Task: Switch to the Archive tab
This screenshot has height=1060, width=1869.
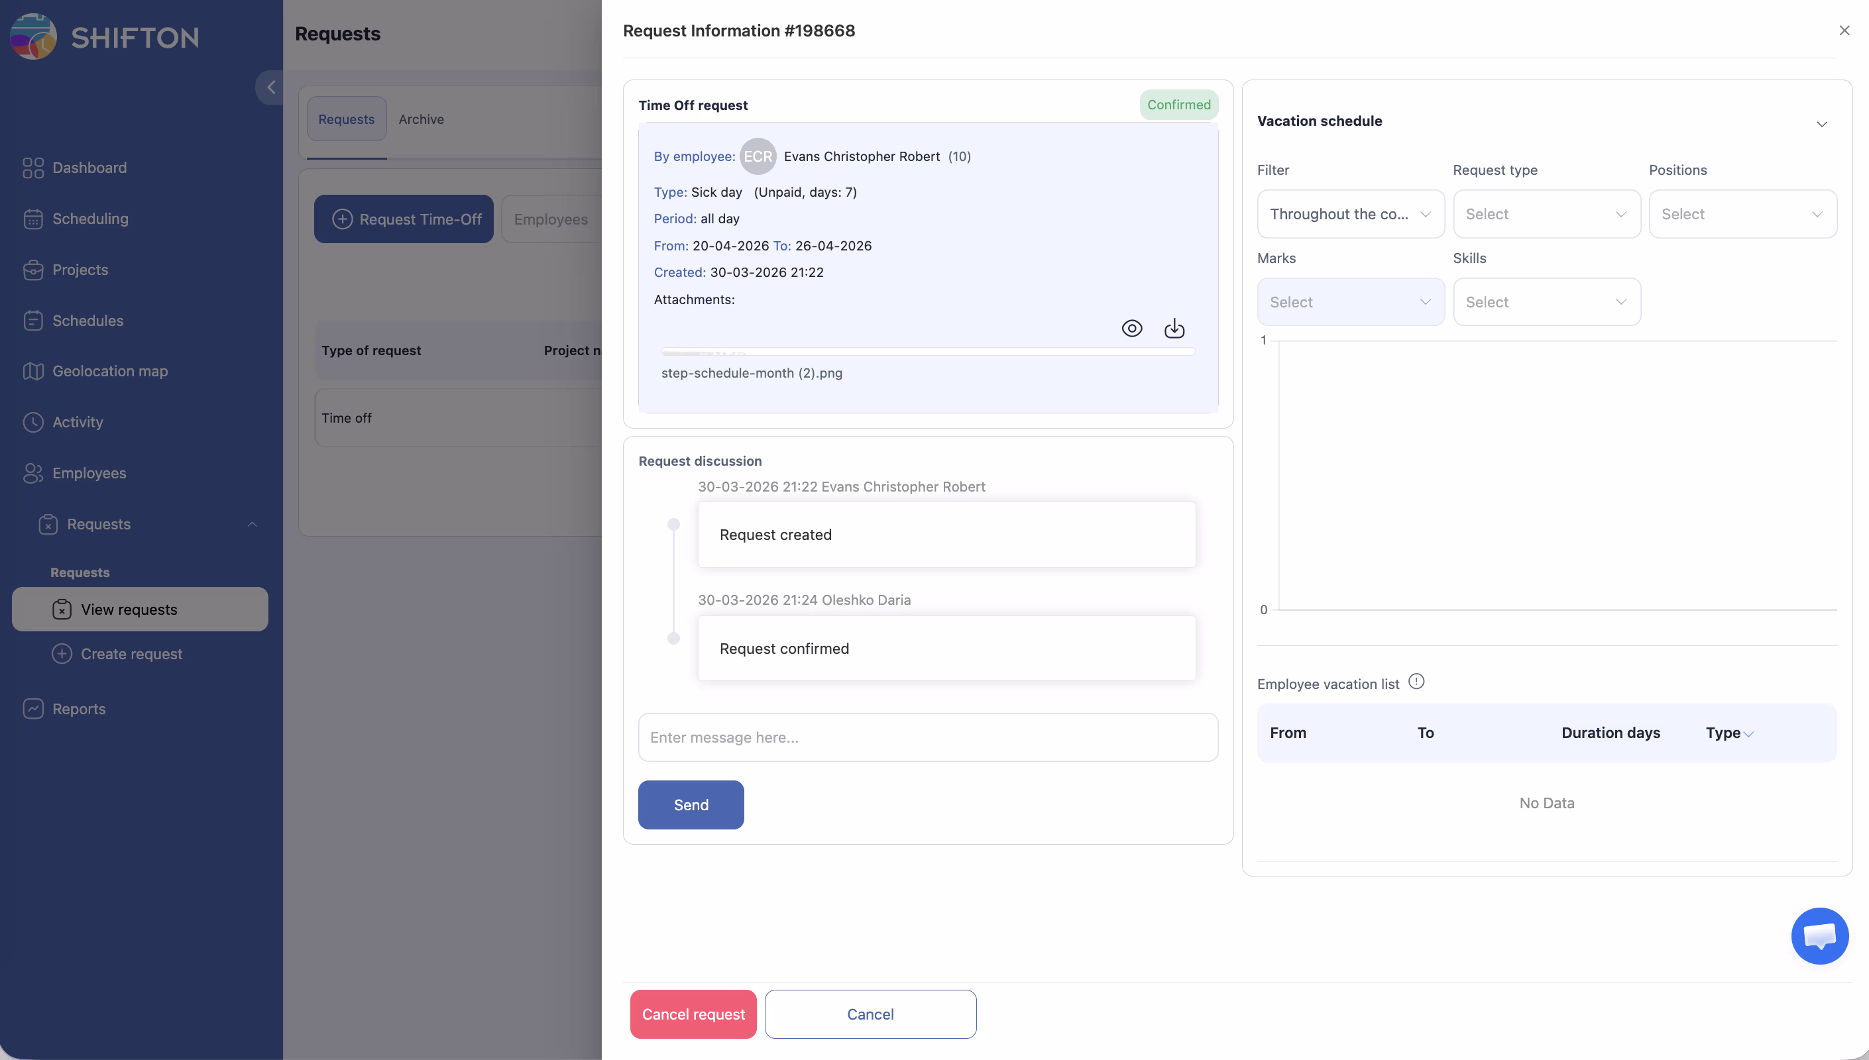Action: [x=421, y=119]
